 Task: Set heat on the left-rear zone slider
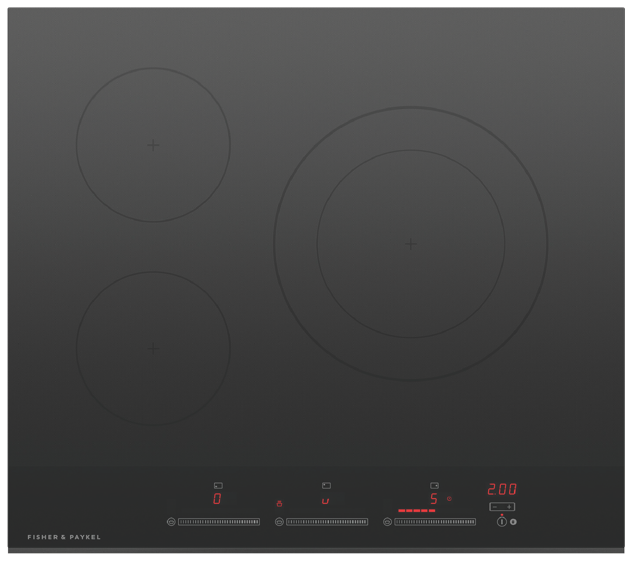327,522
